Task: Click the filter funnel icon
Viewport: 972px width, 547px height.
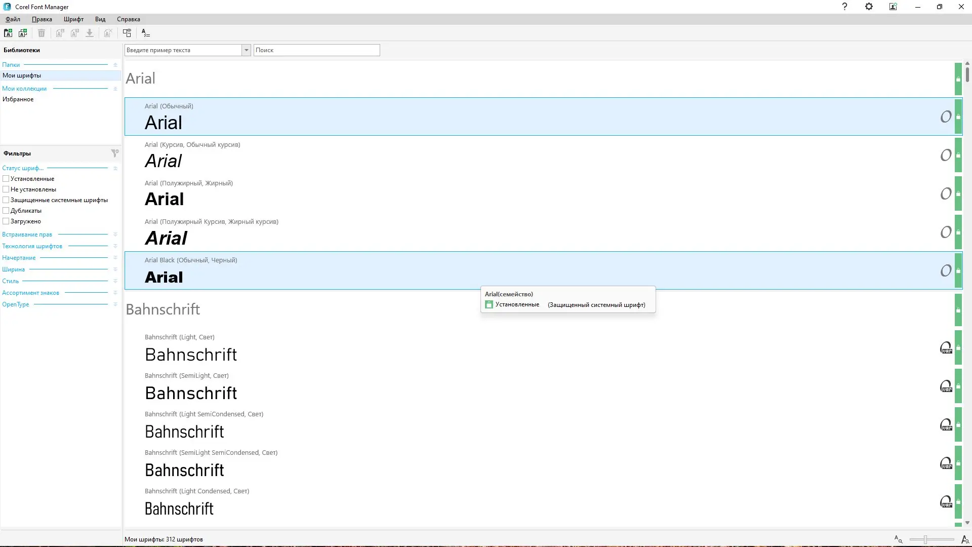Action: point(115,153)
